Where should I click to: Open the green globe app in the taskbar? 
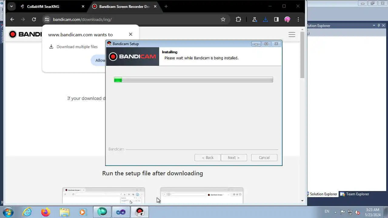[x=102, y=212]
